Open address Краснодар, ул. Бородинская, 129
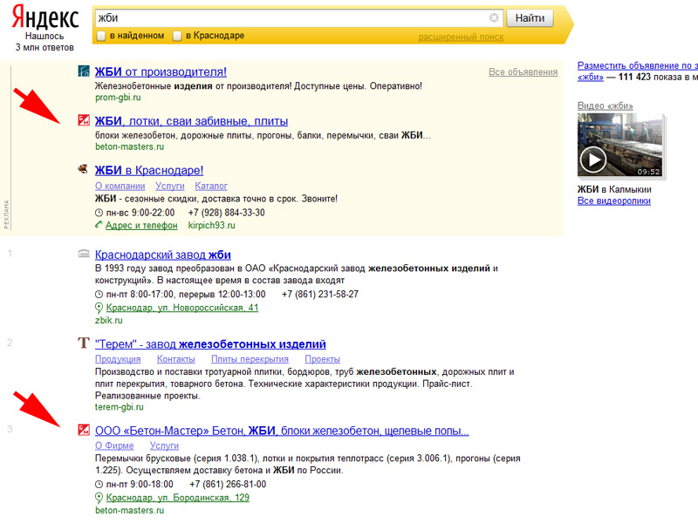Image resolution: width=698 pixels, height=523 pixels. coord(178,498)
